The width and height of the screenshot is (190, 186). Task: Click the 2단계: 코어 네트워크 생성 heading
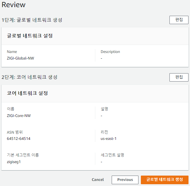click(29, 77)
